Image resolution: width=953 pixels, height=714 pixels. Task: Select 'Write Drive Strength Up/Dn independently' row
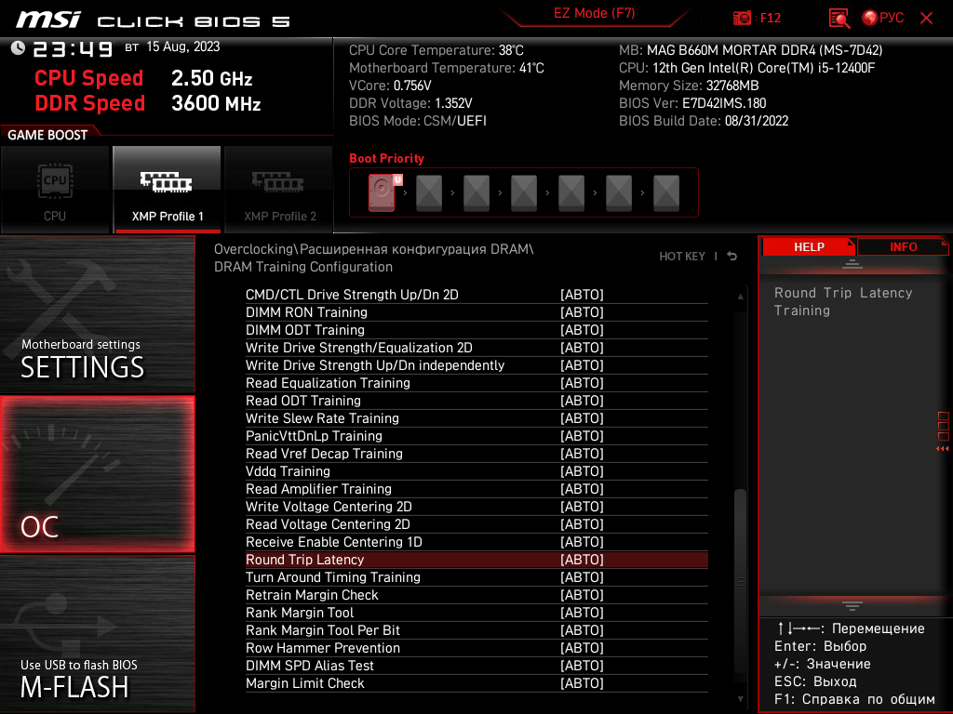click(476, 365)
